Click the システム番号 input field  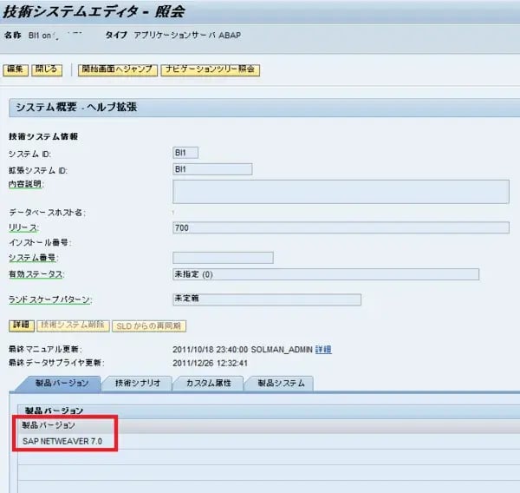coord(223,258)
